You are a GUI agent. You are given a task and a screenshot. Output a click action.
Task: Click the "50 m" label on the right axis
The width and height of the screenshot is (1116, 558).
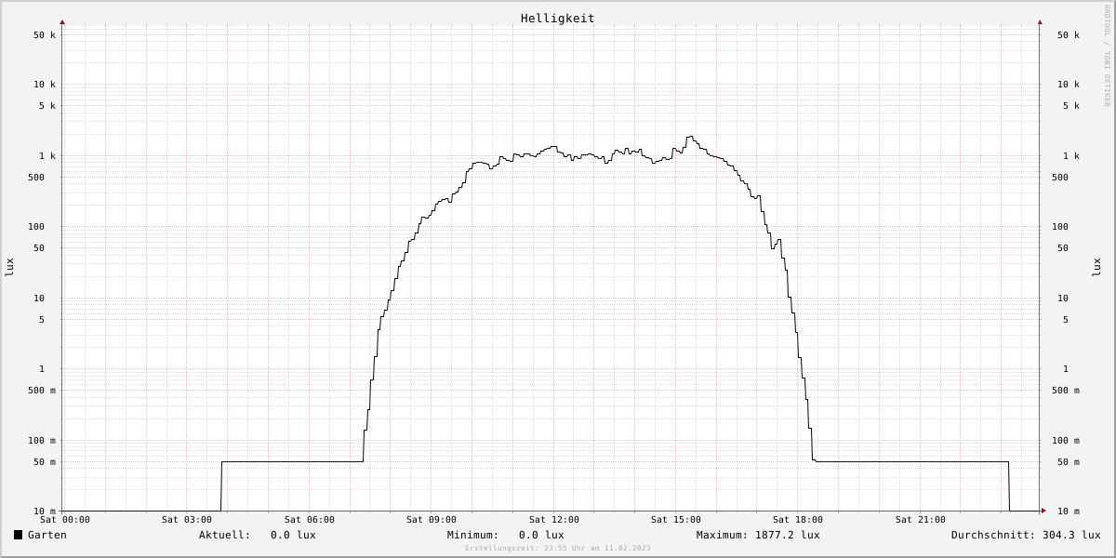click(1069, 462)
